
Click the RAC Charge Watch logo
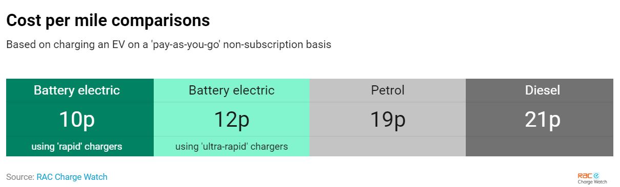click(x=592, y=178)
